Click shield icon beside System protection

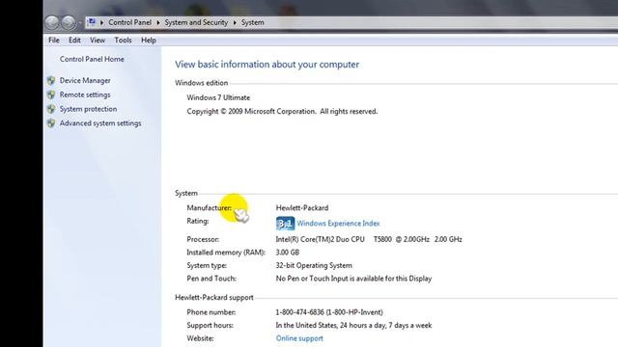(x=51, y=109)
